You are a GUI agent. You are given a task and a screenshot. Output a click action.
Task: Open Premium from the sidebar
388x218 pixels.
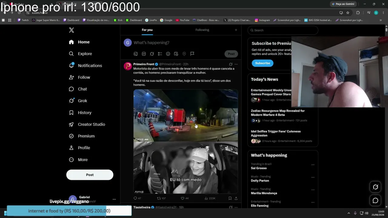coord(82,136)
